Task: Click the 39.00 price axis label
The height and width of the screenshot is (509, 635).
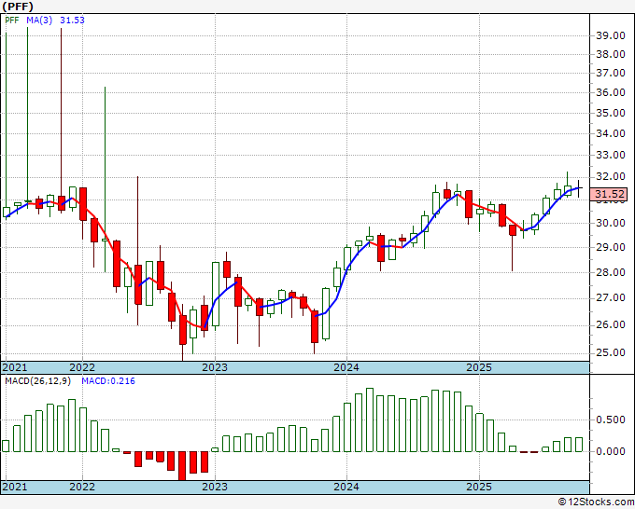Action: click(611, 35)
